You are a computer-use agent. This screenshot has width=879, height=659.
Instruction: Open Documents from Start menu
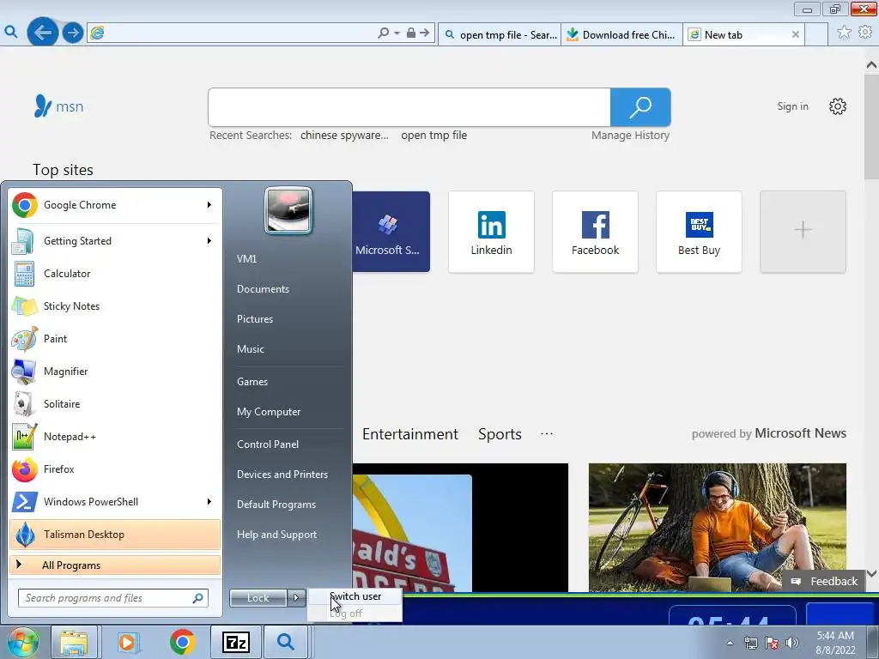tap(263, 289)
